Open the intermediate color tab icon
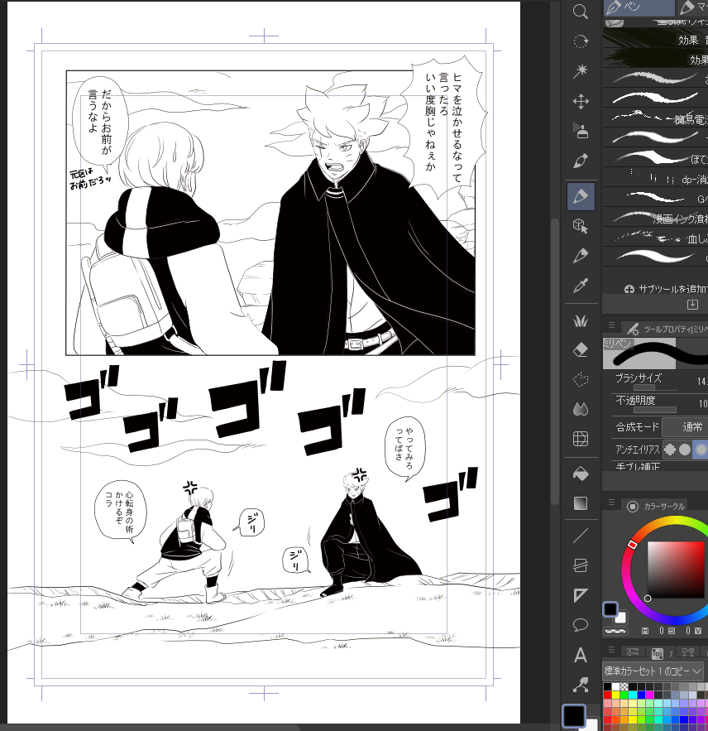 point(688,652)
